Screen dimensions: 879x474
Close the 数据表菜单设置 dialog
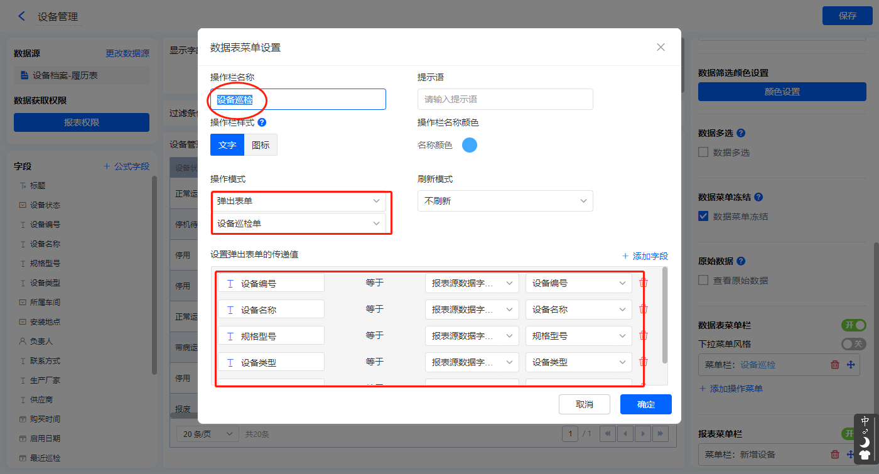point(661,47)
